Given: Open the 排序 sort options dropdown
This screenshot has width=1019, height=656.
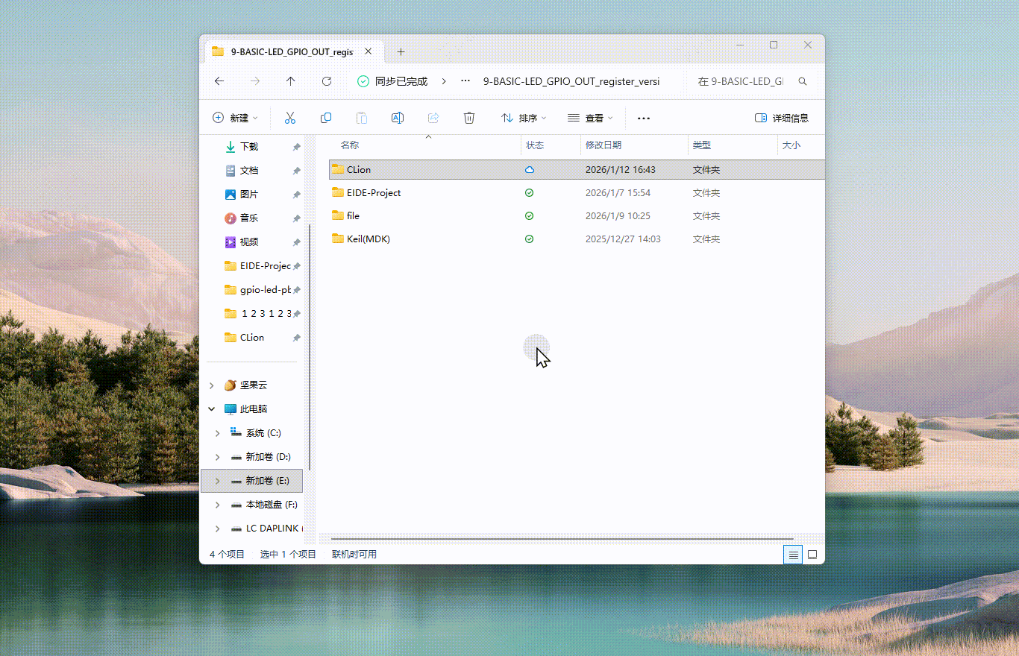Looking at the screenshot, I should (x=524, y=118).
